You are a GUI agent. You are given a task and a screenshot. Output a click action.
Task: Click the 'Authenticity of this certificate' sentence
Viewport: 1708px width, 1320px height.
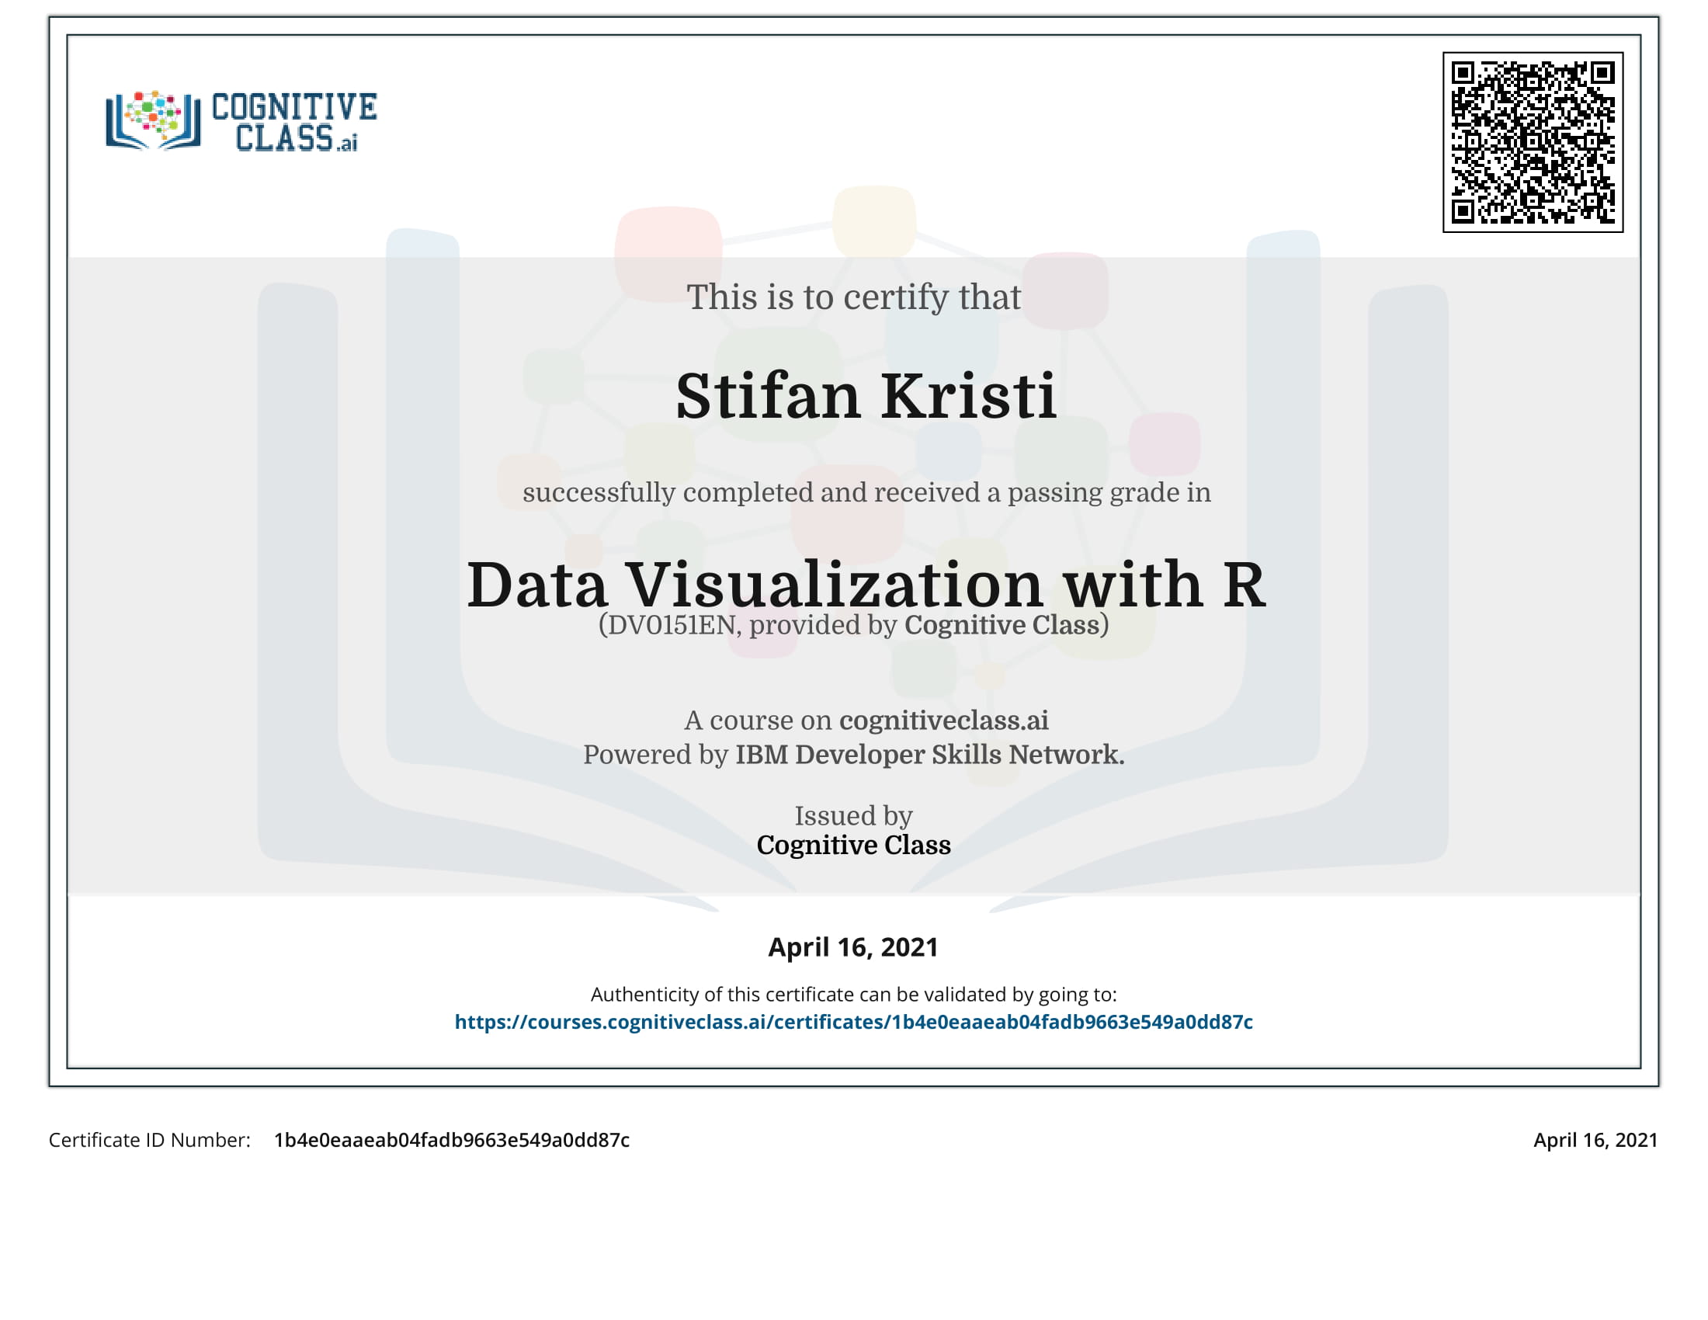click(853, 995)
